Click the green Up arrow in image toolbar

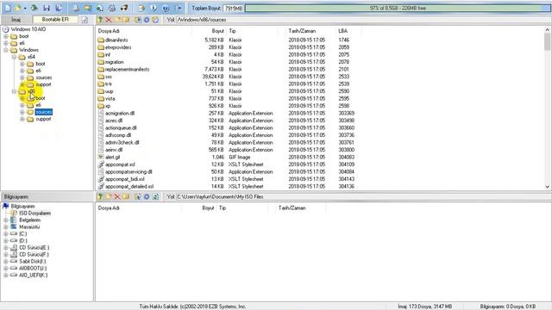[x=100, y=20]
